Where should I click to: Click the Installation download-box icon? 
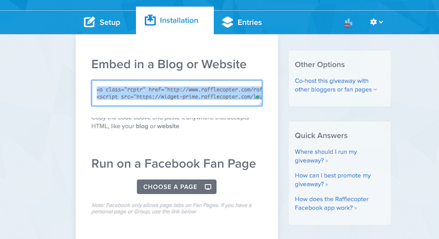point(150,20)
